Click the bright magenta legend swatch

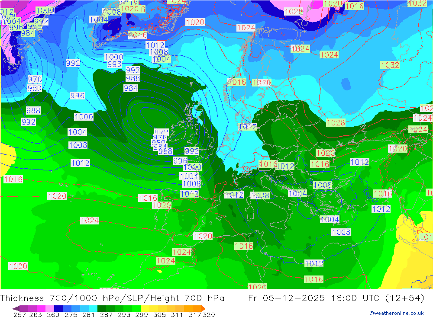[41, 308]
